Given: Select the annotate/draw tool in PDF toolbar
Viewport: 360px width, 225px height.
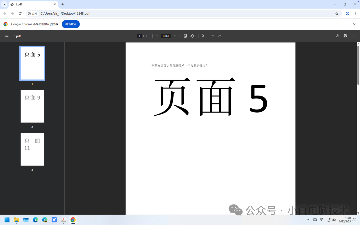Looking at the screenshot, I should coord(203,36).
